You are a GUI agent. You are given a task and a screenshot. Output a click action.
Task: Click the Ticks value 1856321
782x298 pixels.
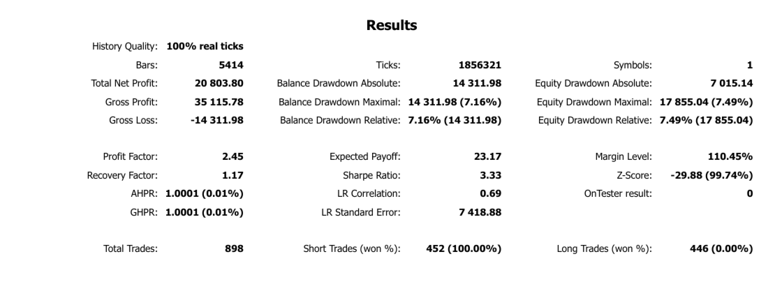point(480,66)
